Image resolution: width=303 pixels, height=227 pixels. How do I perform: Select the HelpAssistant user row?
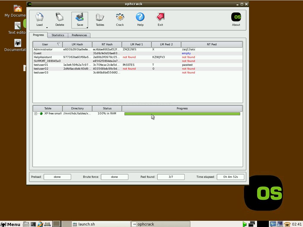(138, 57)
